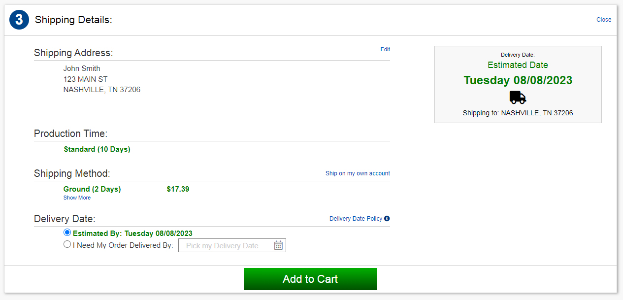Select the Estimated By radio button

[67, 233]
